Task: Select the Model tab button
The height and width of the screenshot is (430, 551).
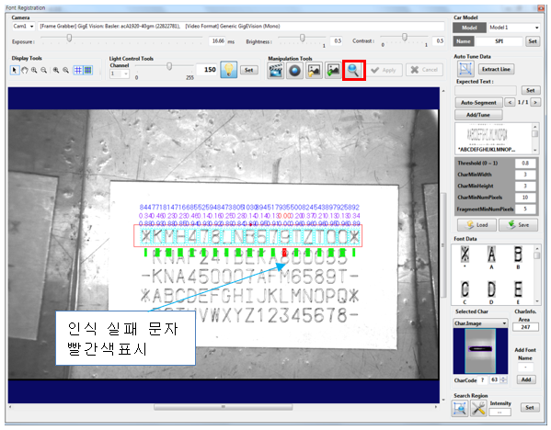Action: [469, 28]
